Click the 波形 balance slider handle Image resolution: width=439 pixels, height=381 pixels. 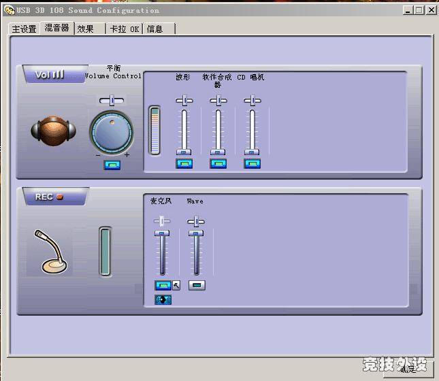click(x=184, y=101)
